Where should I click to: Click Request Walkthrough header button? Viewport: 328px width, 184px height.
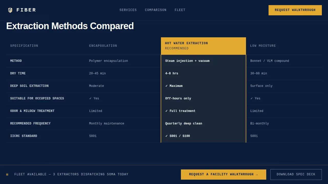295,10
